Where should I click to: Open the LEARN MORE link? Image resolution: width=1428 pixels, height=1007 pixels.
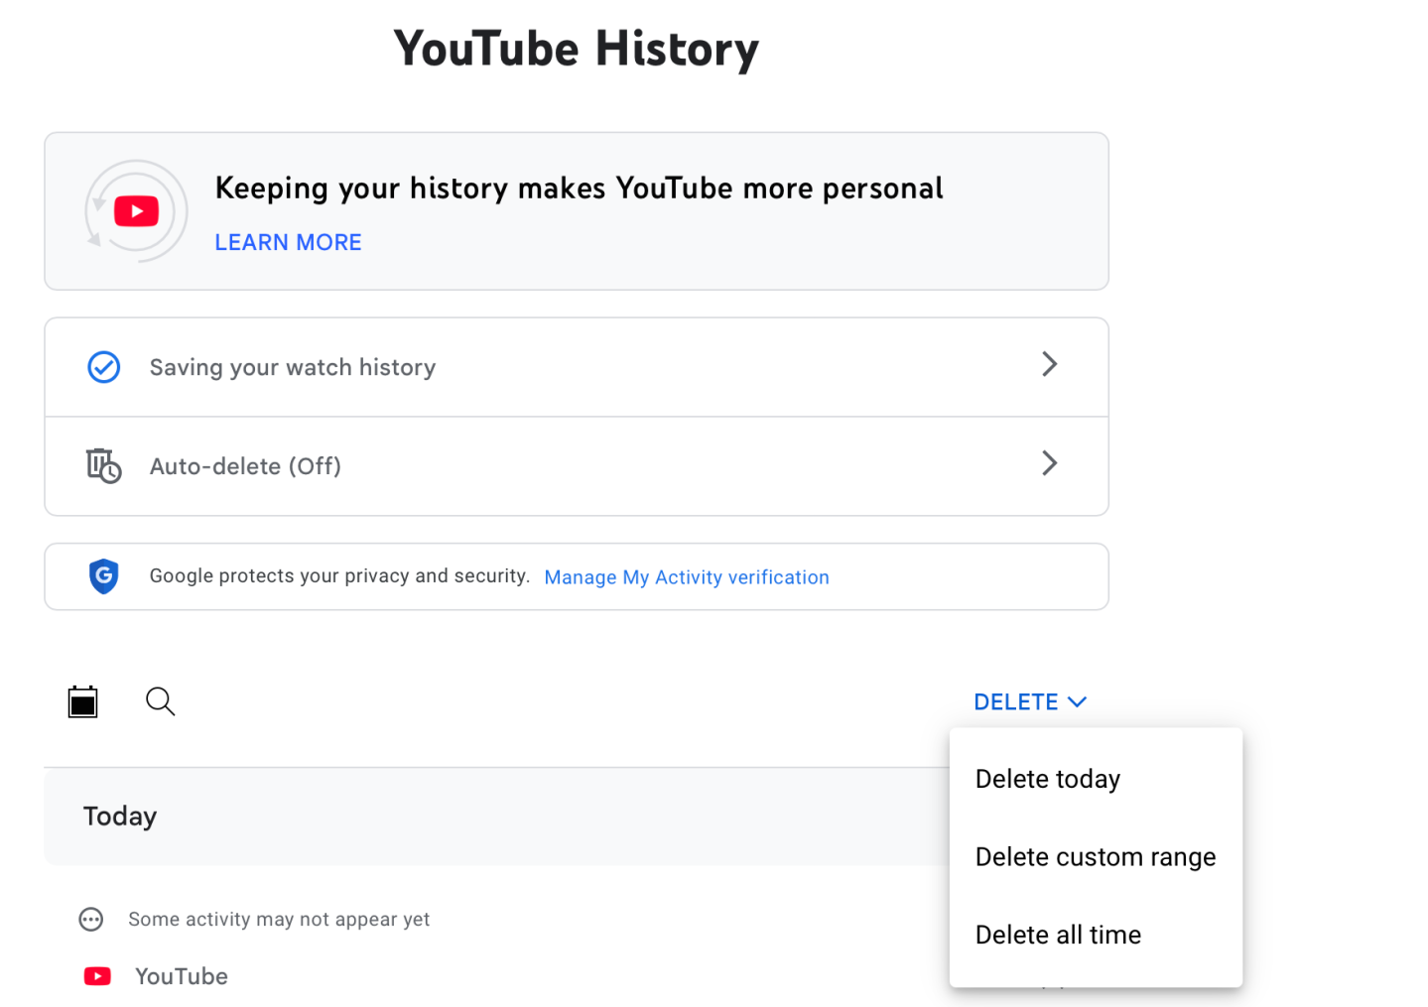(288, 243)
